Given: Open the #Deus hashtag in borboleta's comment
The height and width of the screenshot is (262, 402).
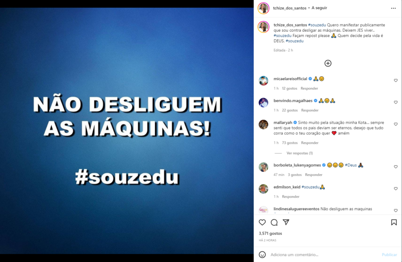Looking at the screenshot, I should point(351,165).
